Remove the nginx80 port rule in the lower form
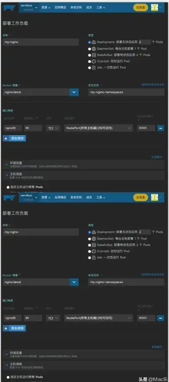Viewport: 169px width, 382px height. click(x=161, y=318)
